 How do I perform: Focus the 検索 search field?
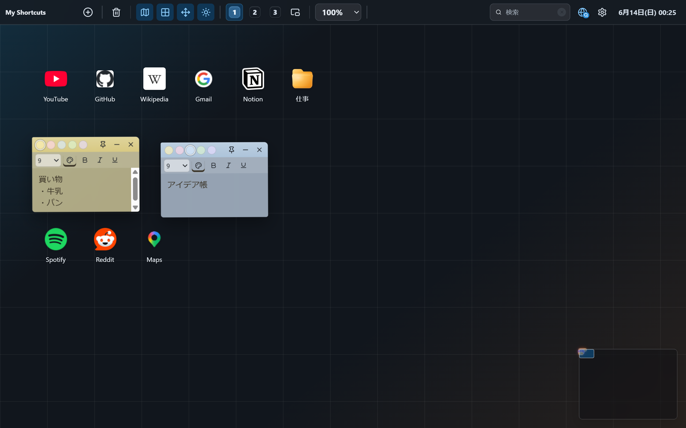[x=530, y=12]
